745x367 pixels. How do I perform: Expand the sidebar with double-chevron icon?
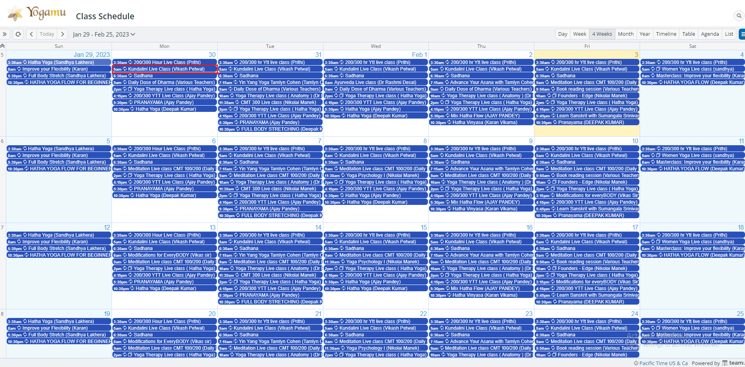point(5,34)
